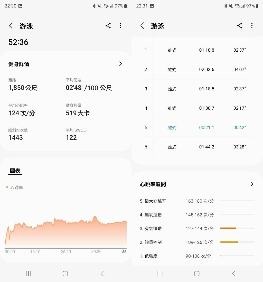
Task: Select lap 6 row with 01:44.2
Action: tap(197, 147)
